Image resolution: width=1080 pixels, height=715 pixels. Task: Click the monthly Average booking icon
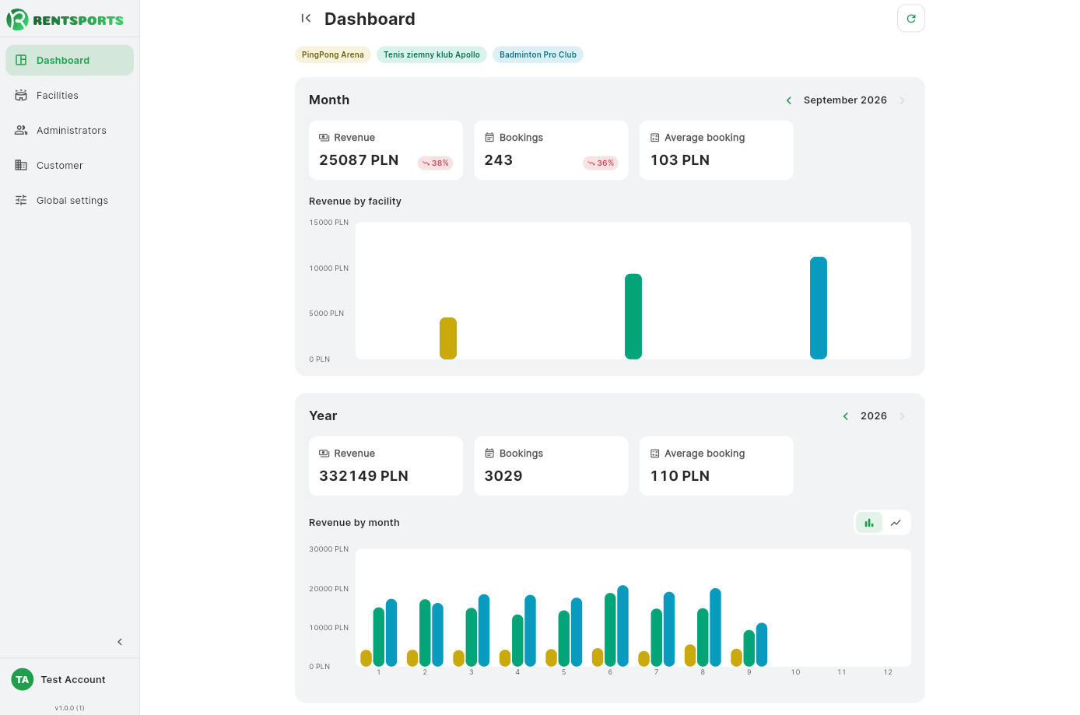[655, 138]
